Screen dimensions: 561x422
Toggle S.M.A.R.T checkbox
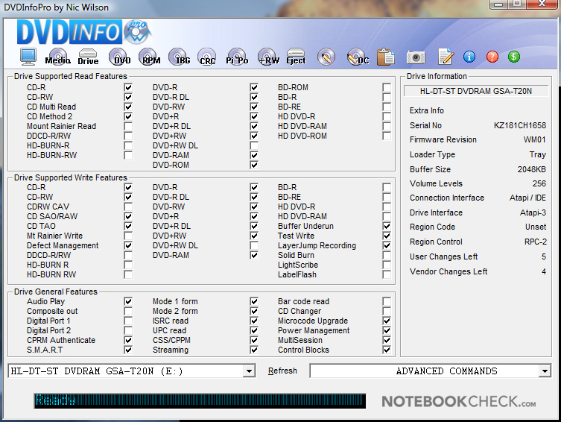point(128,350)
